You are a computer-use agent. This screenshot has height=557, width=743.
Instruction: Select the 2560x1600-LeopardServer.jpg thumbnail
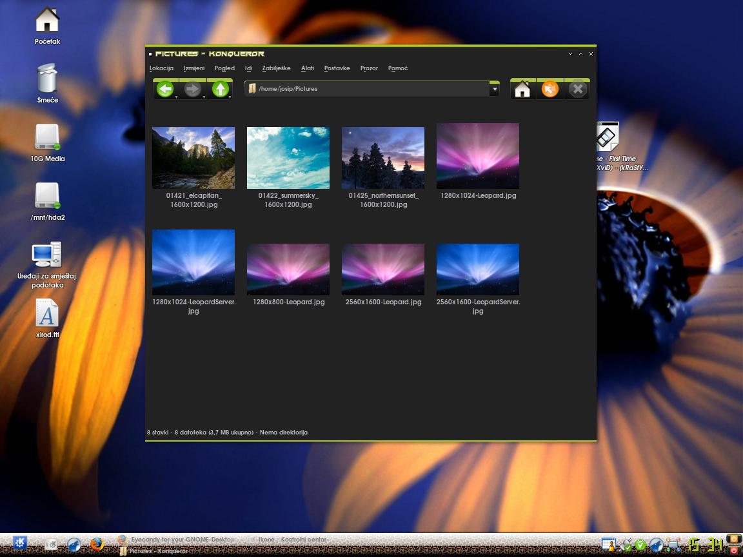click(x=478, y=269)
